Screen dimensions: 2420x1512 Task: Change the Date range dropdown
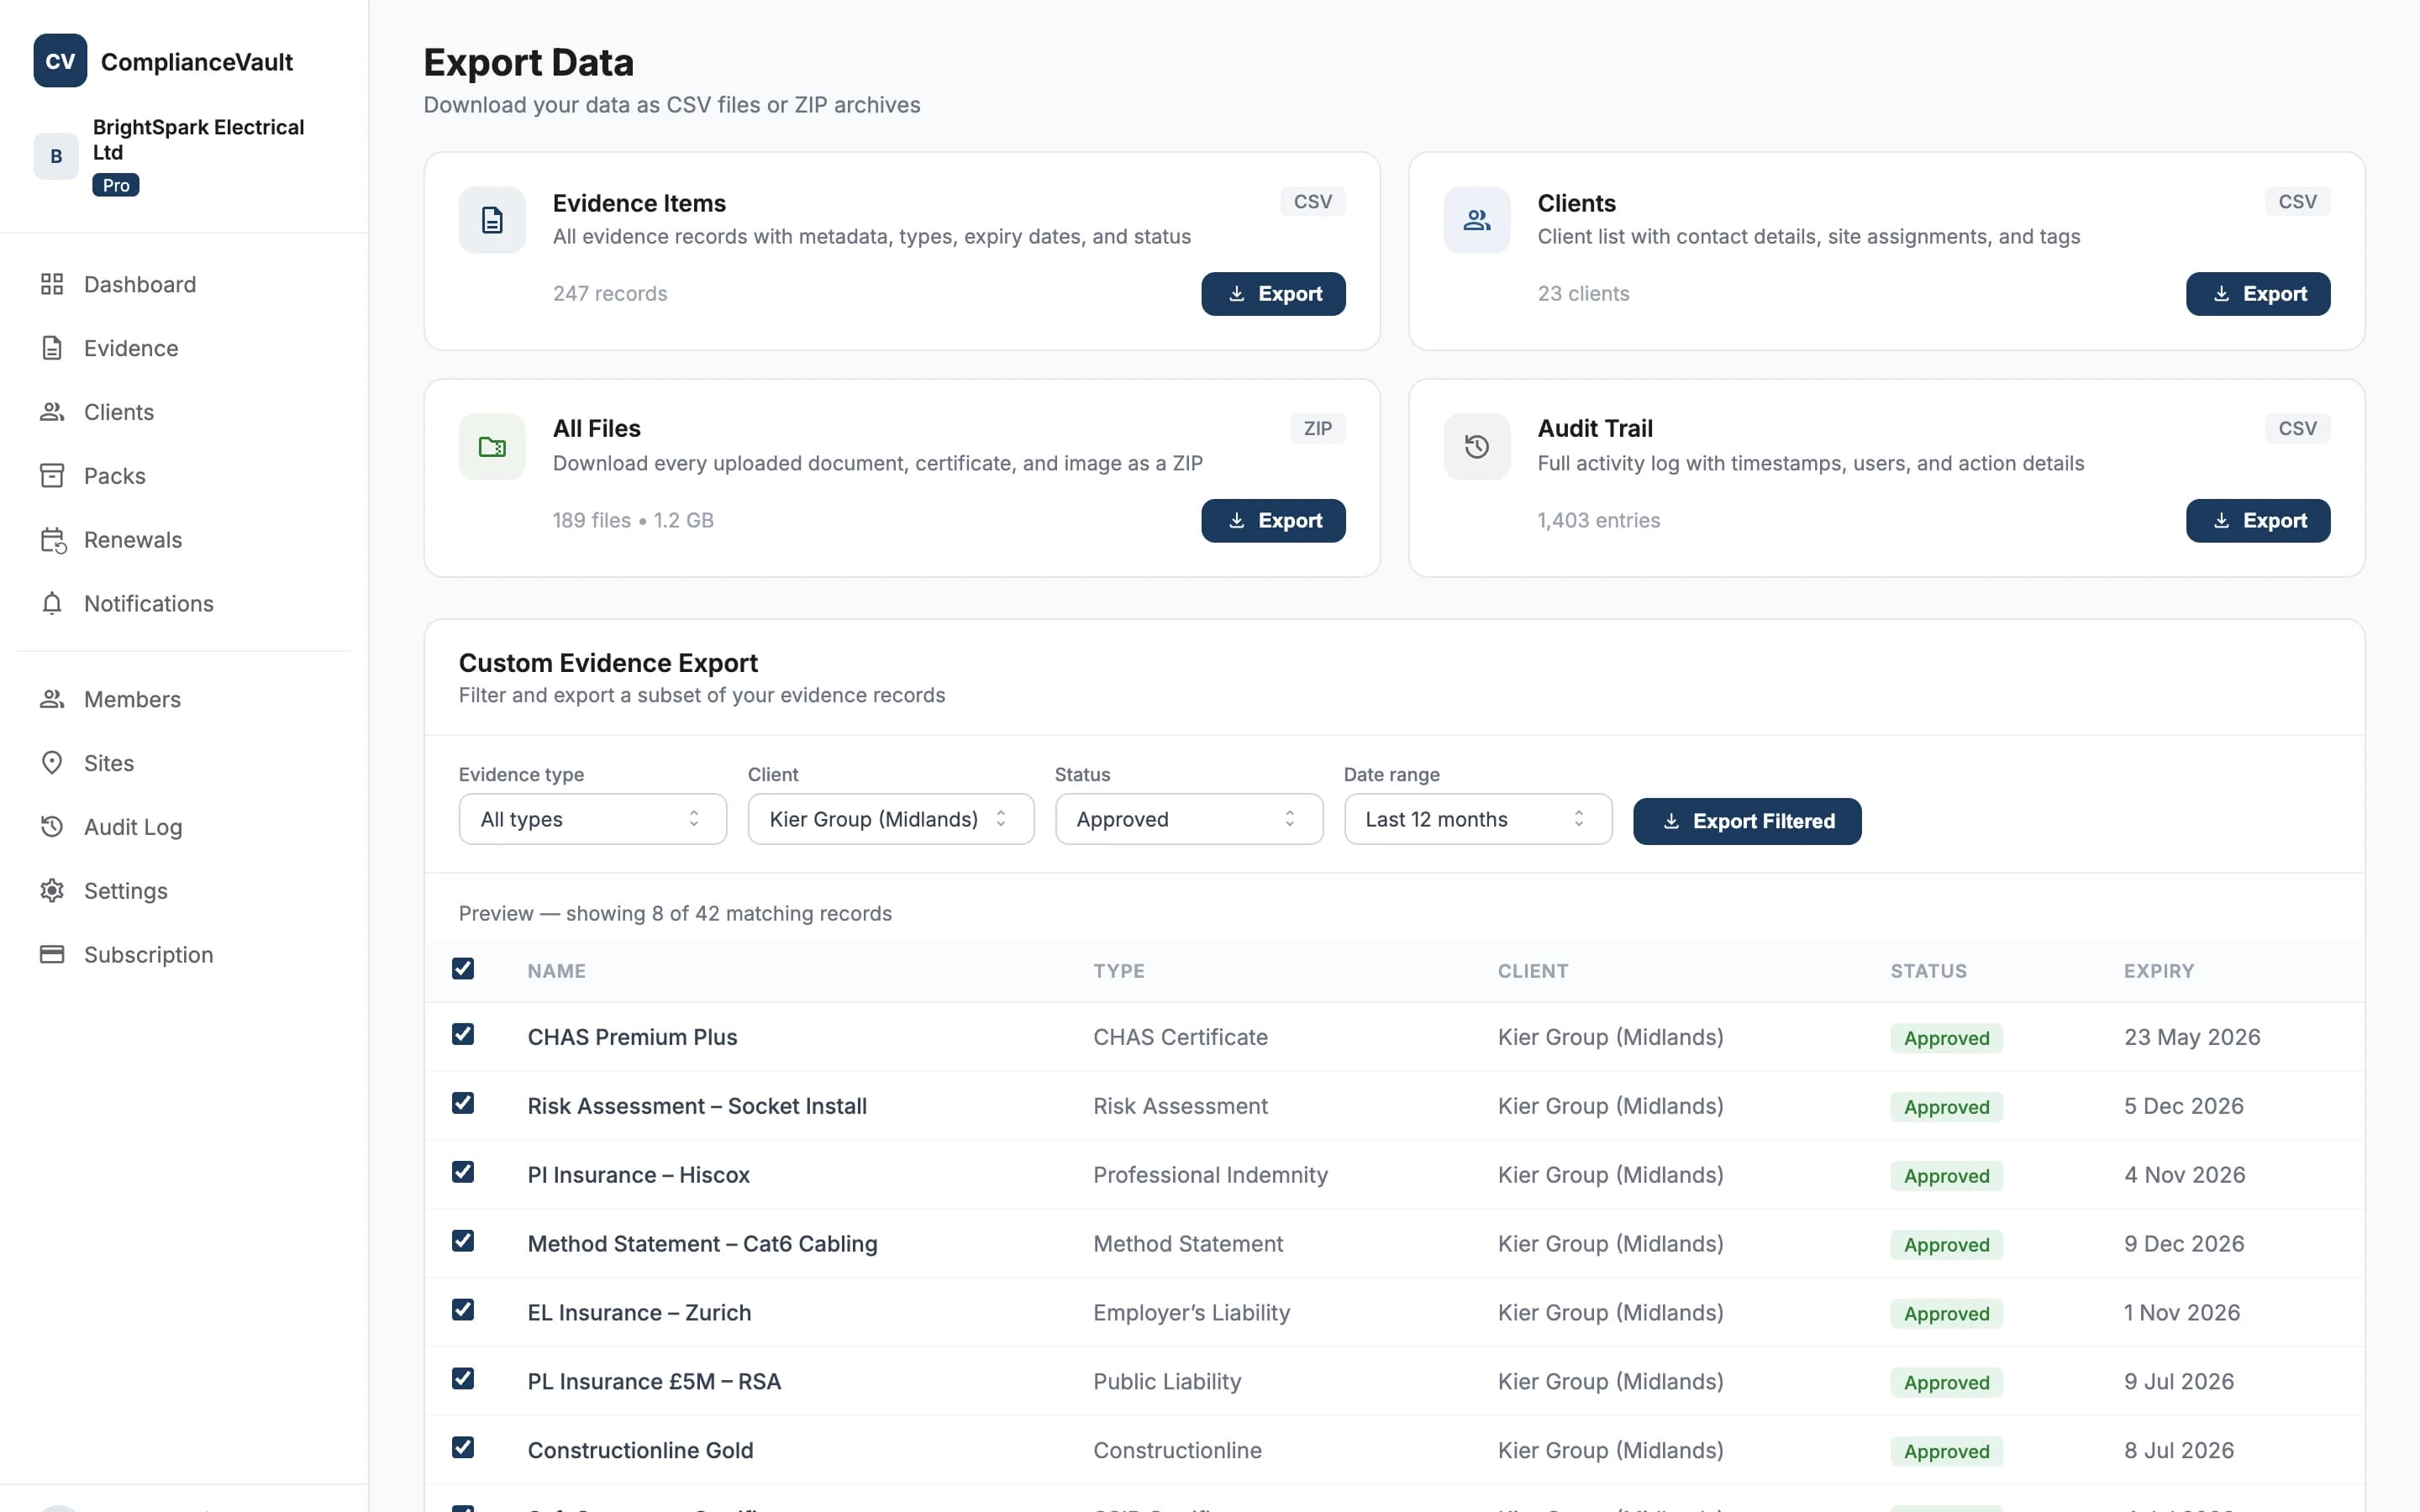click(1477, 819)
